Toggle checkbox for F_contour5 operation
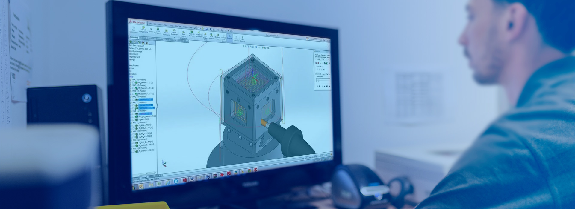The image size is (575, 209). [x=134, y=145]
